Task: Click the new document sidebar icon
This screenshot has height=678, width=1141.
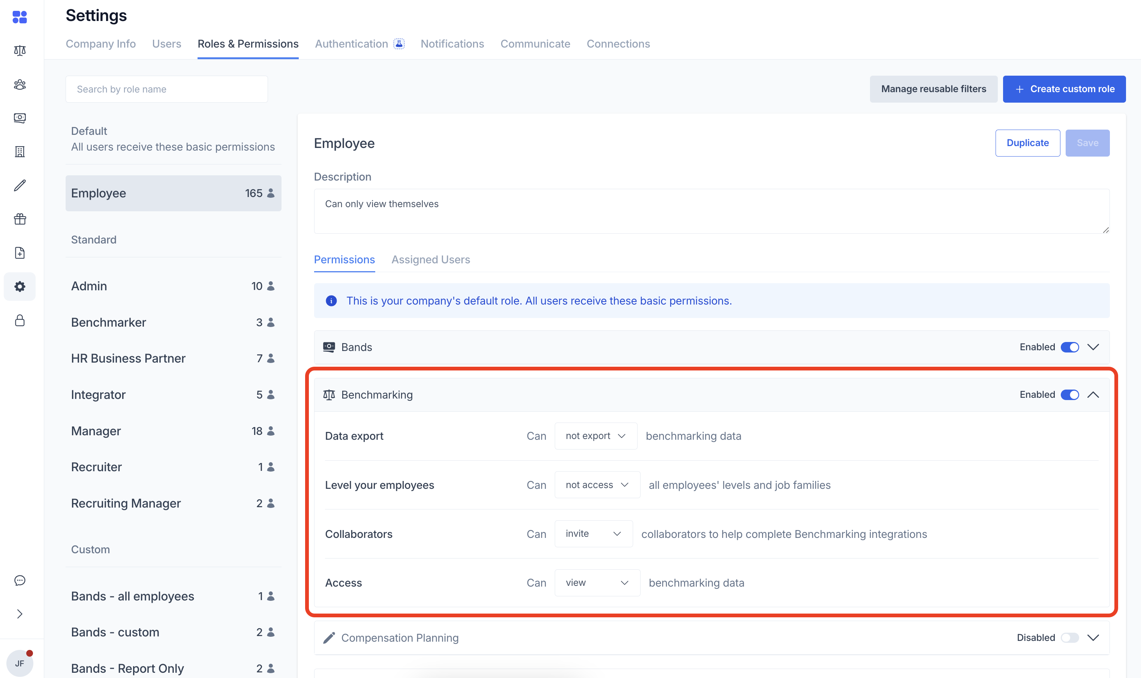Action: [19, 252]
